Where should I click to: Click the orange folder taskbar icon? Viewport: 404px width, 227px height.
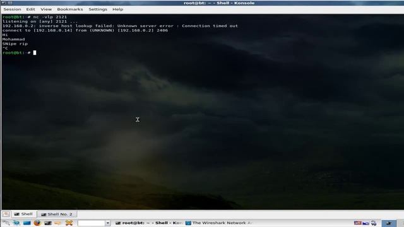pos(57,223)
